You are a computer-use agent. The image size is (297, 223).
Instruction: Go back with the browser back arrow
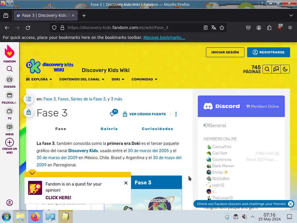click(7, 28)
